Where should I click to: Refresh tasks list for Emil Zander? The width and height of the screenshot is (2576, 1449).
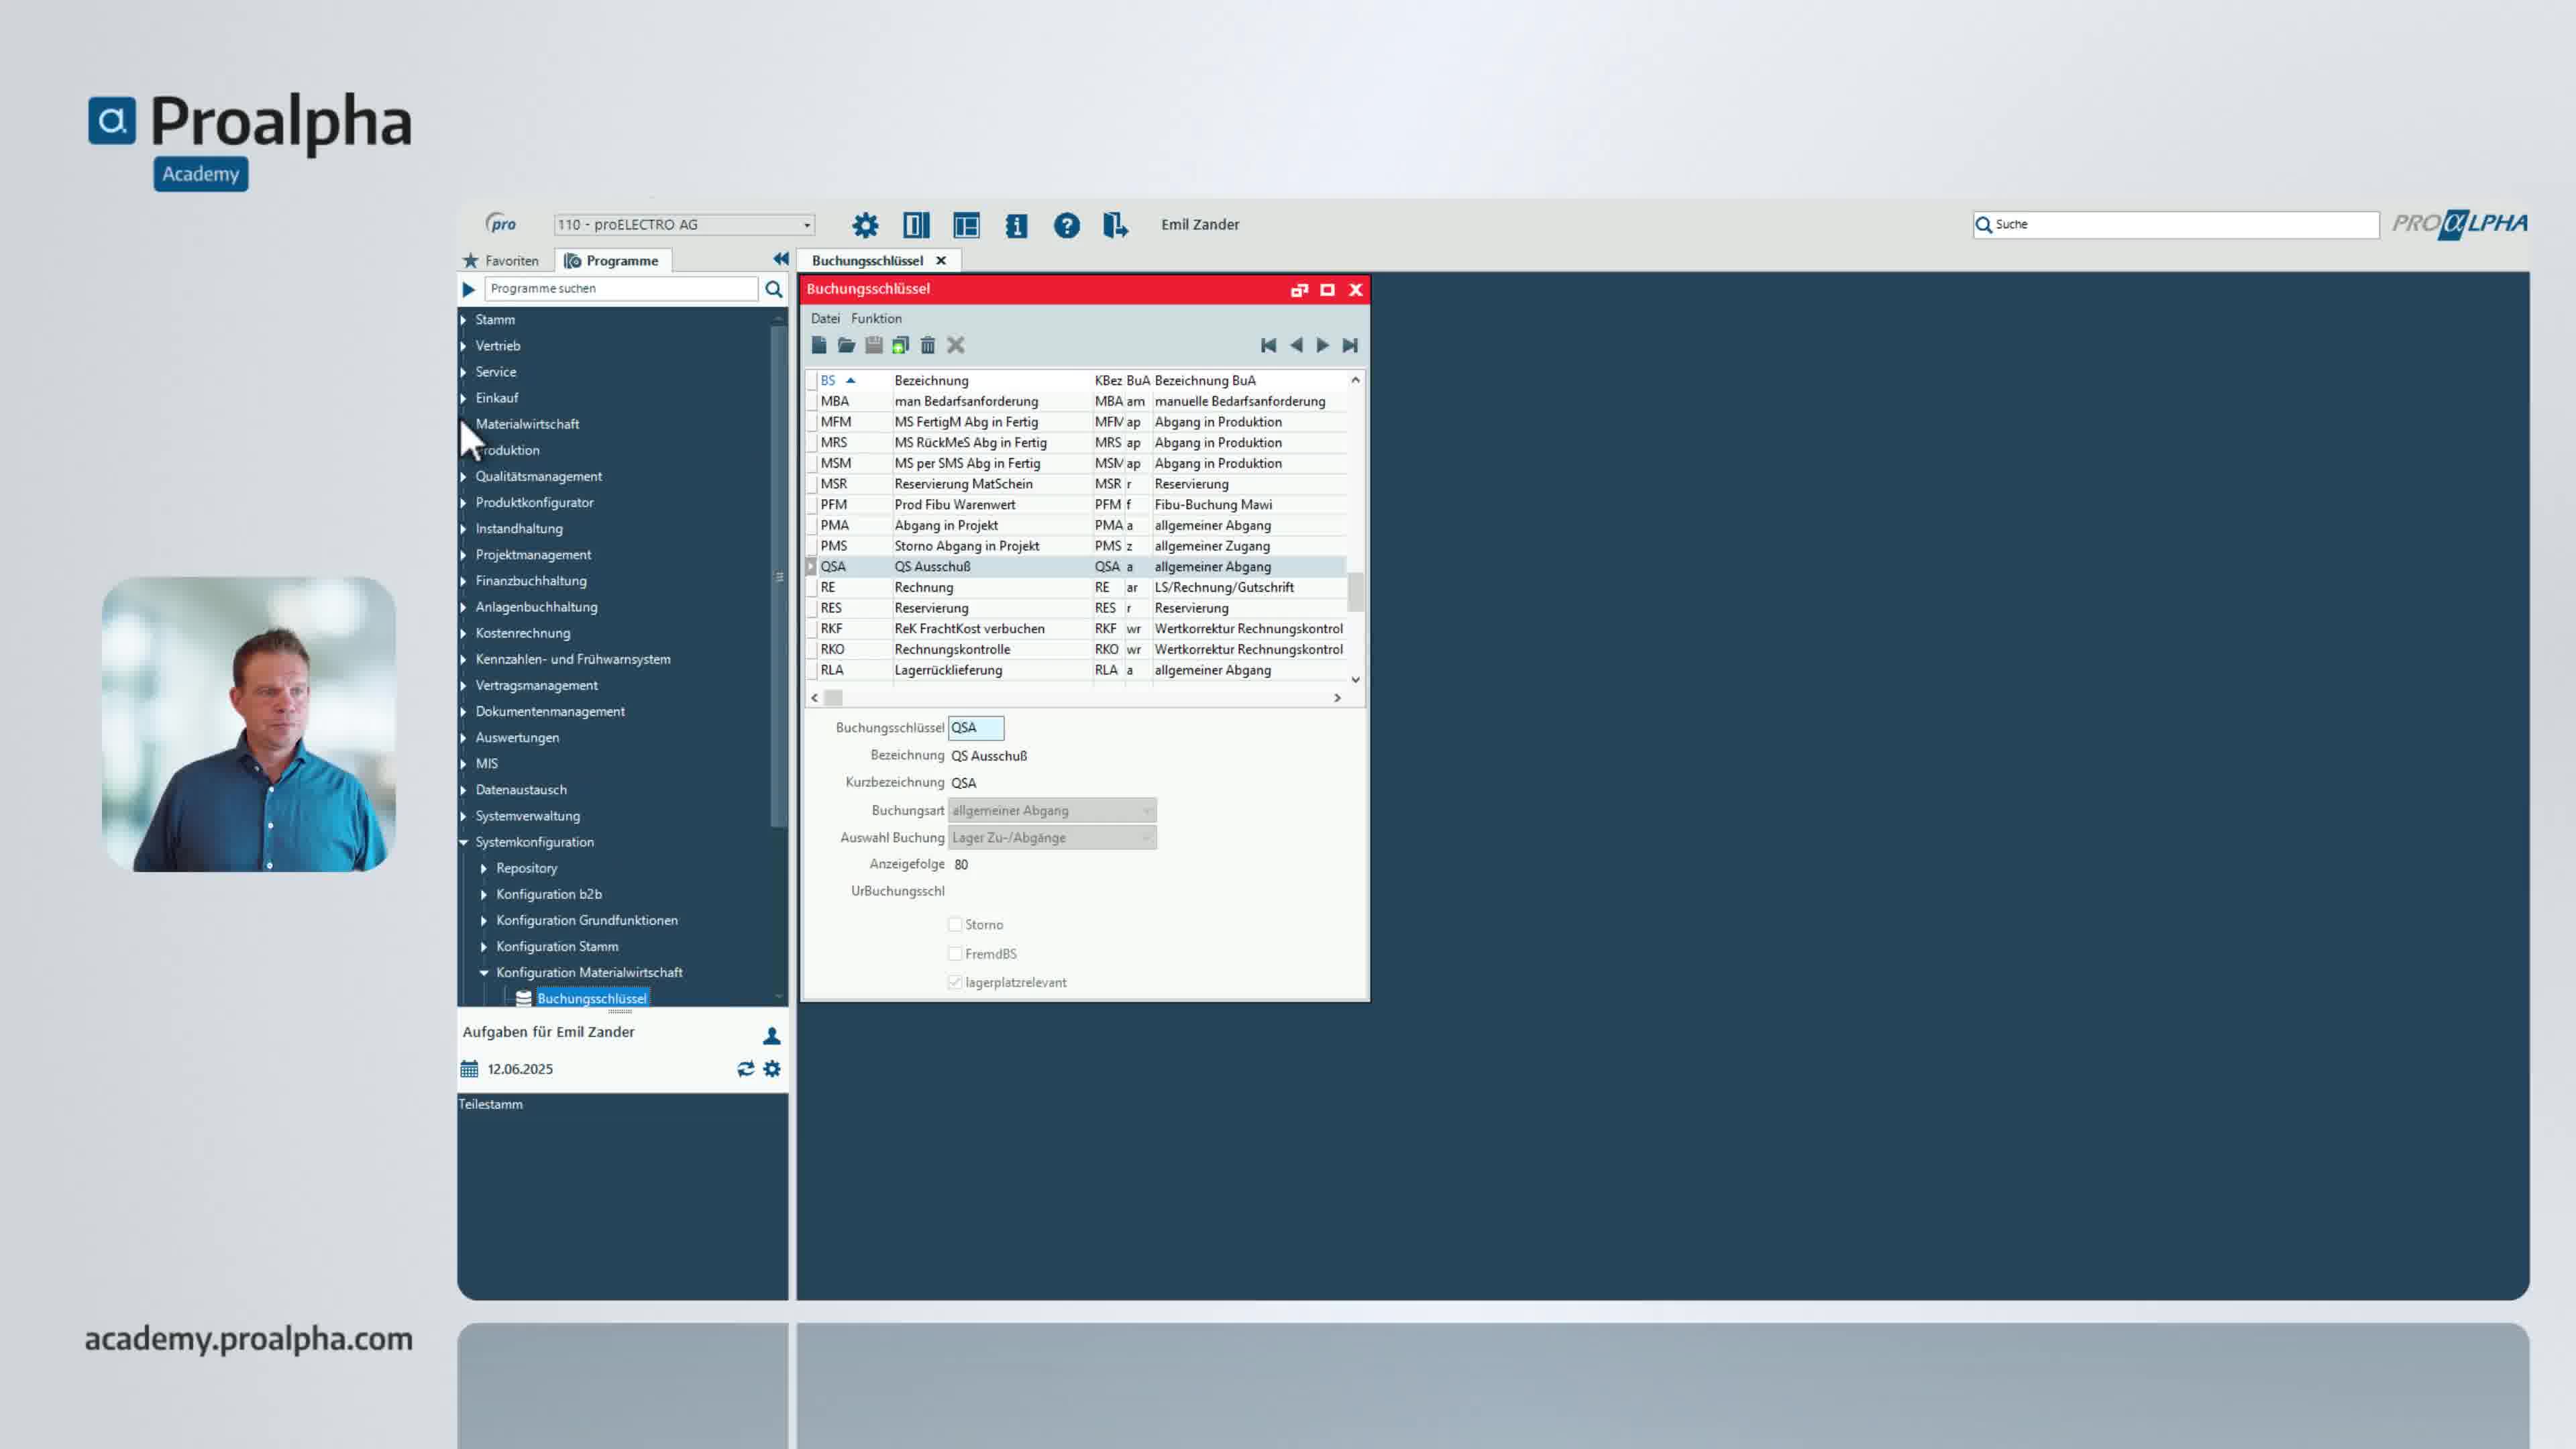tap(745, 1069)
